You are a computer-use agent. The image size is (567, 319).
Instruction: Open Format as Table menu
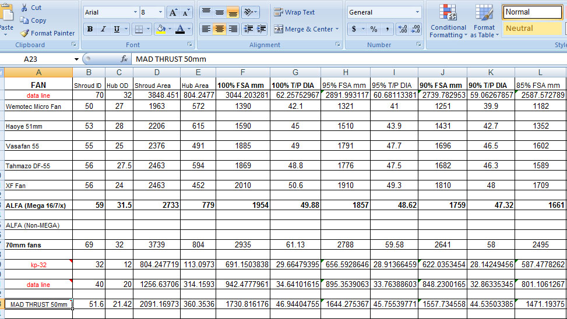click(x=484, y=20)
